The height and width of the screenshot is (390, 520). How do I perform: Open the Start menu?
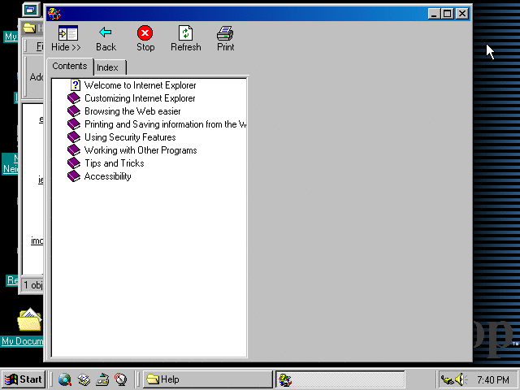click(24, 379)
